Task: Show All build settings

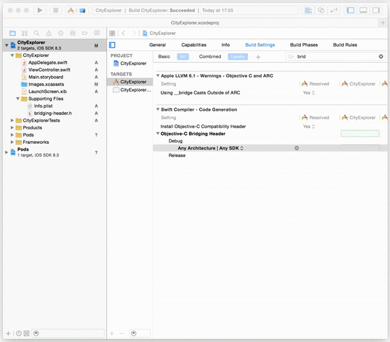Action: (x=183, y=57)
